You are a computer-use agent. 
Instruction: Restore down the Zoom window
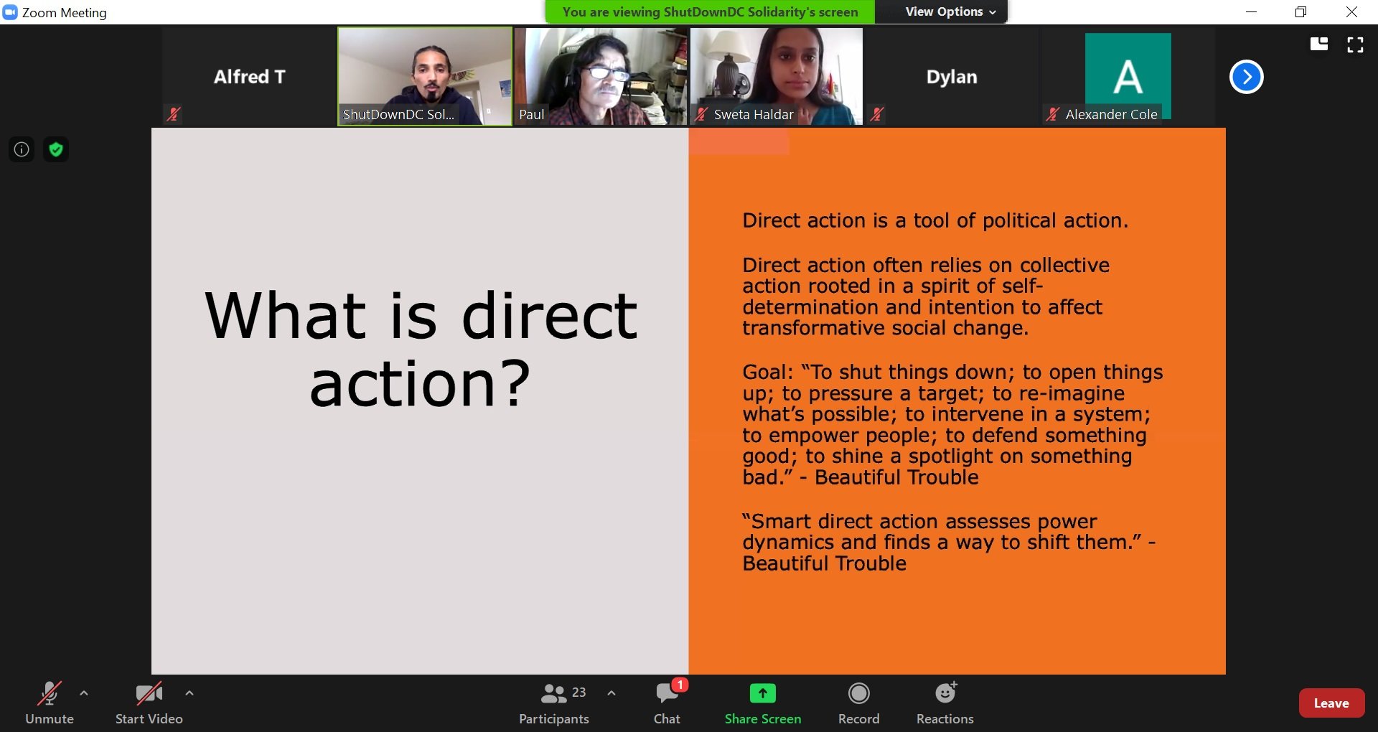(x=1300, y=11)
